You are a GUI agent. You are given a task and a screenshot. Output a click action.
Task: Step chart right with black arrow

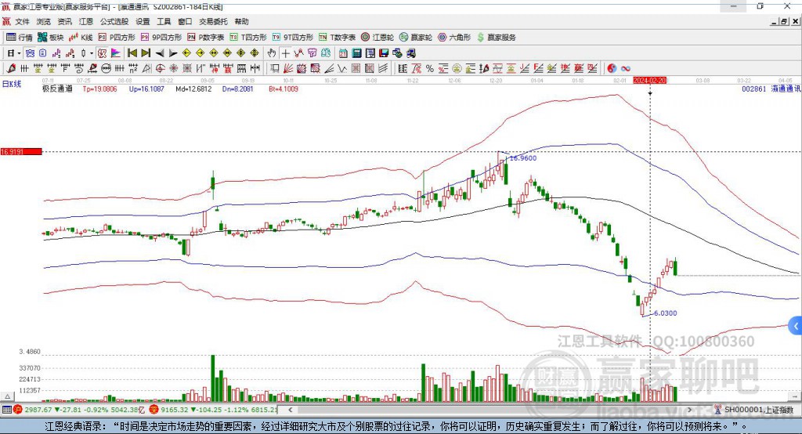click(173, 53)
